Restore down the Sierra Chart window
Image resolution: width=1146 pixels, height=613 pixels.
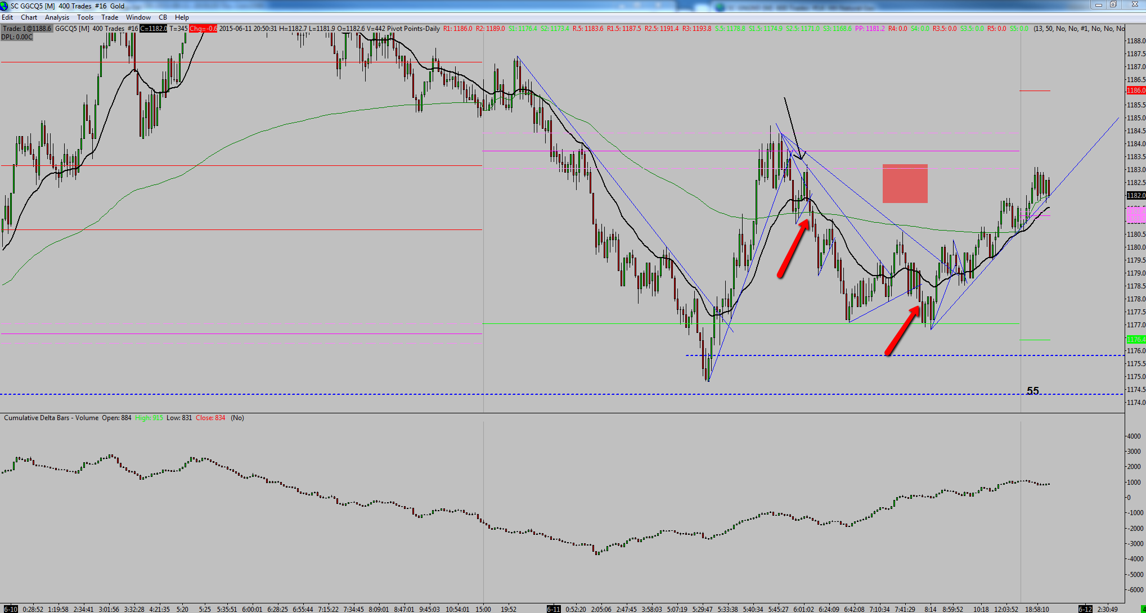(1113, 5)
